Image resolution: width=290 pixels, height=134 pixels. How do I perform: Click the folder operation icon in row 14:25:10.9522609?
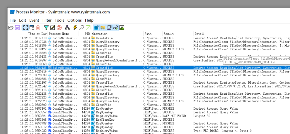pyautogui.click(x=93, y=105)
